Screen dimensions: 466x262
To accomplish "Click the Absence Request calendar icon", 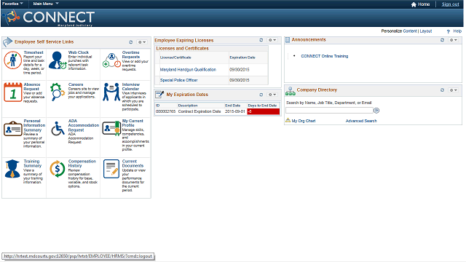I will [13, 92].
